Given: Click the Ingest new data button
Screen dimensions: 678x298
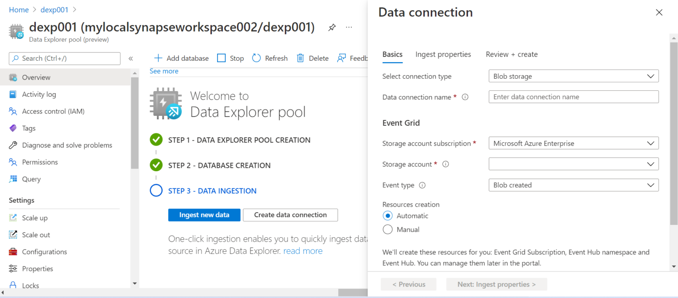Looking at the screenshot, I should click(x=204, y=215).
